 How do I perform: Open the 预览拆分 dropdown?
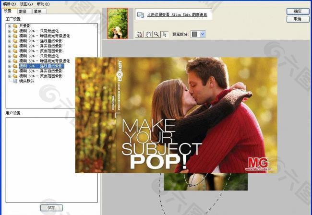coord(202,34)
